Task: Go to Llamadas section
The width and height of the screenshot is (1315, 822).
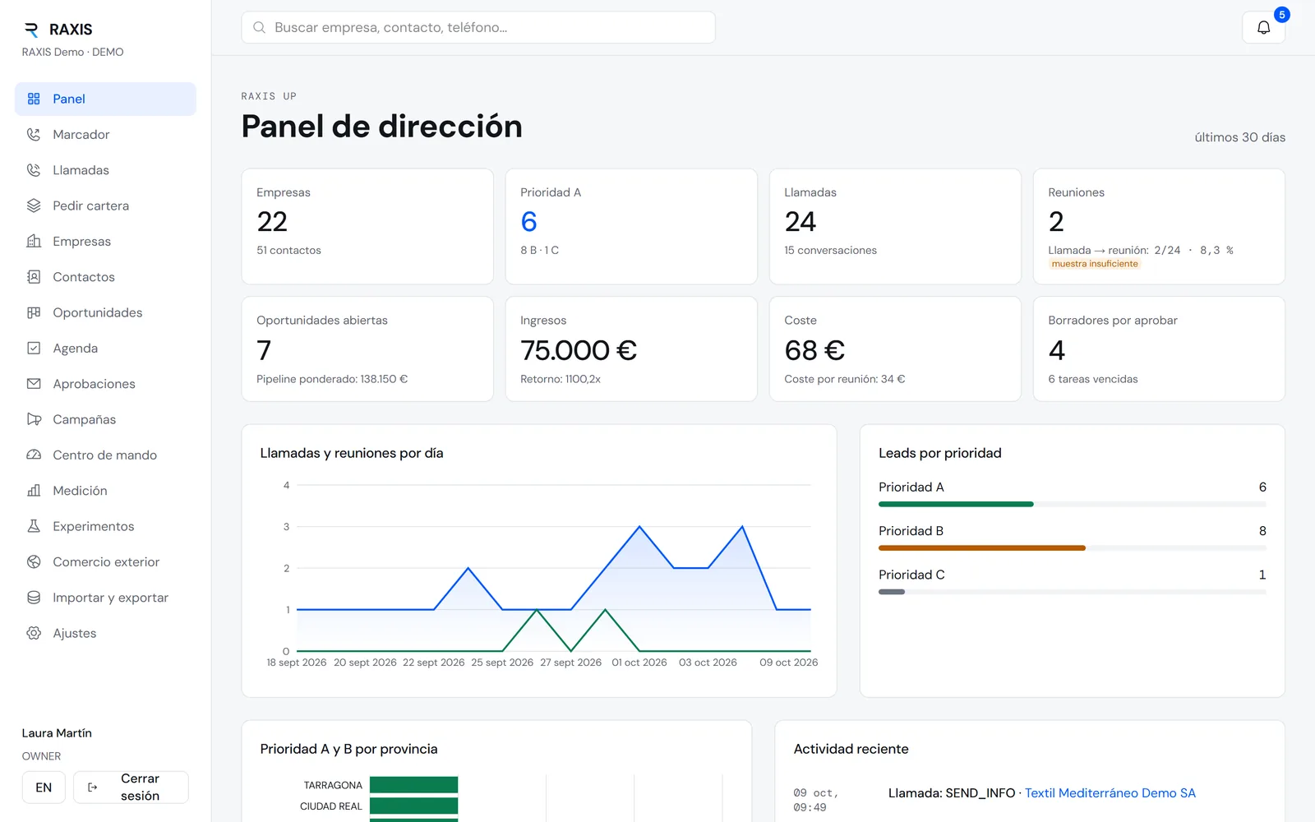Action: [x=105, y=170]
